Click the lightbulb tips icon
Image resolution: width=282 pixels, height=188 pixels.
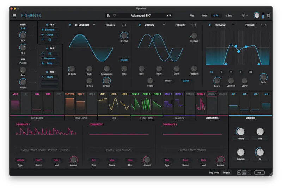click(x=243, y=15)
